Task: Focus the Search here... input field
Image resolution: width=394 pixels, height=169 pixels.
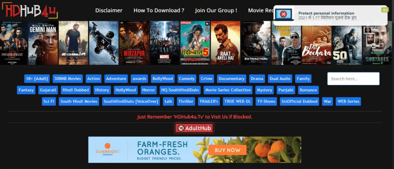Action: pos(353,79)
